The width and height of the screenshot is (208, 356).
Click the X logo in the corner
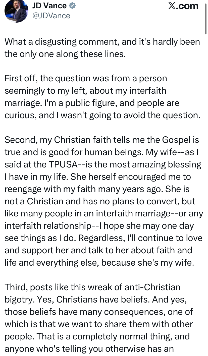(172, 6)
